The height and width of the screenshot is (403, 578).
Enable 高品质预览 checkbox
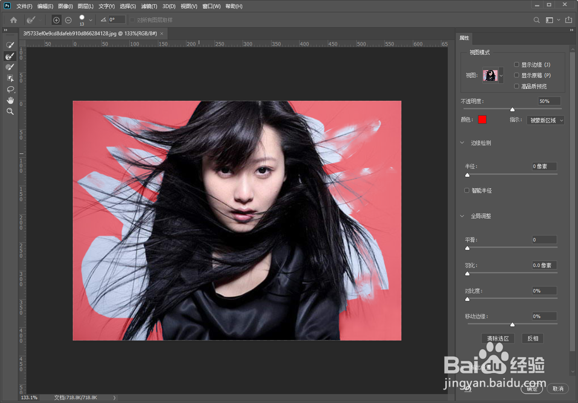(x=516, y=86)
